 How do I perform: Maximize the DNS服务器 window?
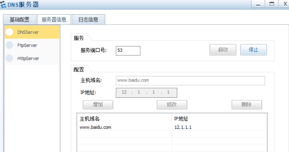click(x=272, y=4)
